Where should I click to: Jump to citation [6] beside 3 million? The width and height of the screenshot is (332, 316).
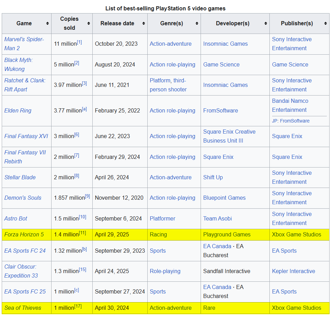click(76, 135)
